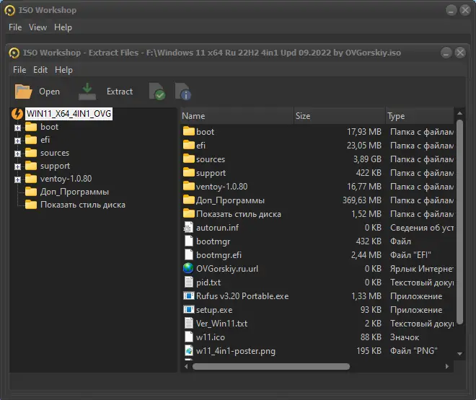Click the Open button label
Screen dimensions: 476x400
tap(49, 92)
